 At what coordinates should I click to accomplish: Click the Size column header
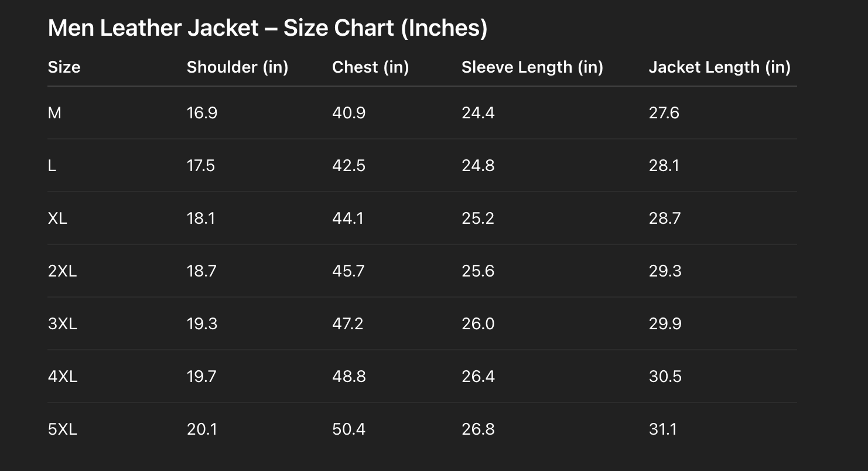pyautogui.click(x=64, y=67)
